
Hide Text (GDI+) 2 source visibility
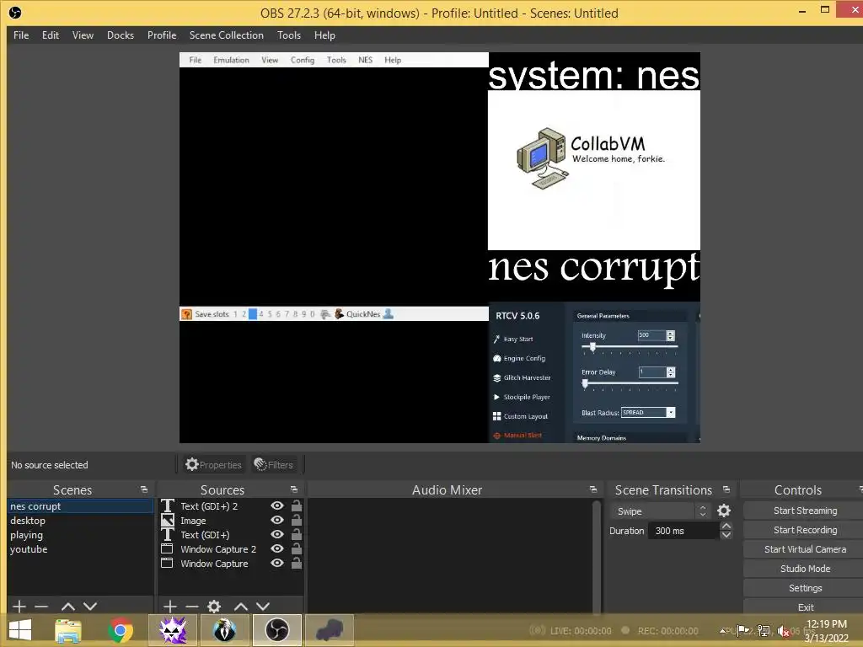(x=277, y=505)
